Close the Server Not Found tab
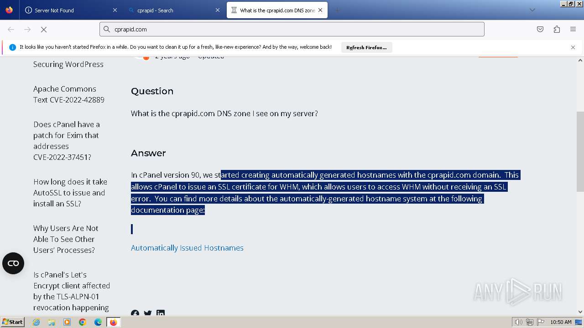Viewport: 584px width, 328px height. coord(115,10)
